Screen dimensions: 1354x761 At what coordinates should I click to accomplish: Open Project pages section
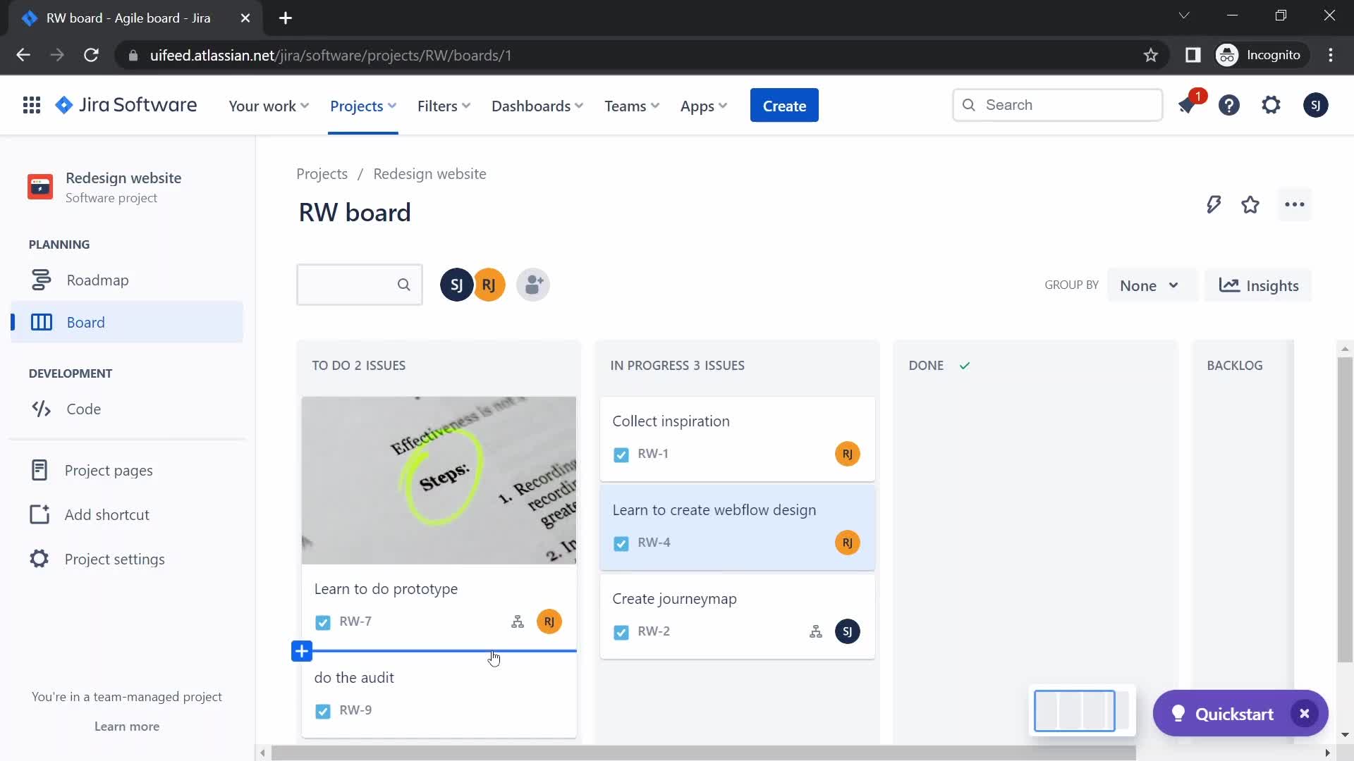point(108,469)
